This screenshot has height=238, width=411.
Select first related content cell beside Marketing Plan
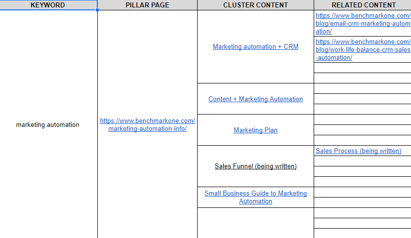click(x=363, y=119)
